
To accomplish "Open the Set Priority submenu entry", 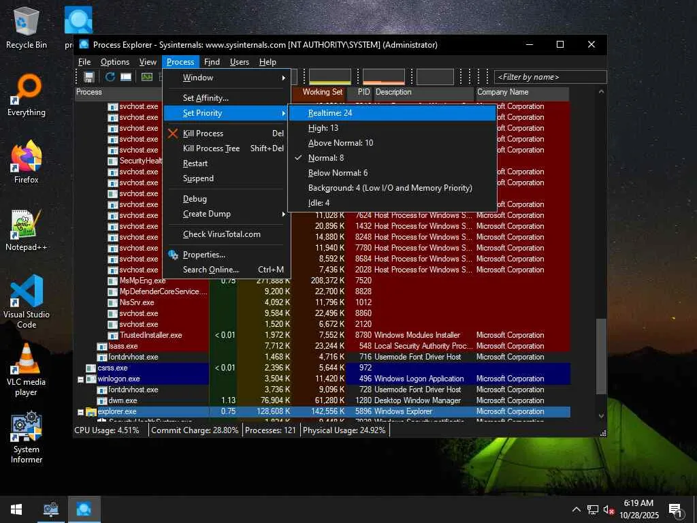I will [x=227, y=113].
